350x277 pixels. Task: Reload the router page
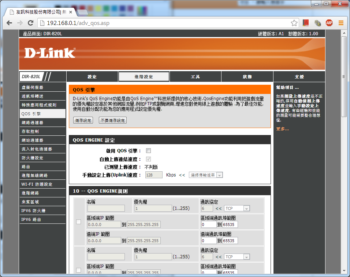pyautogui.click(x=31, y=23)
